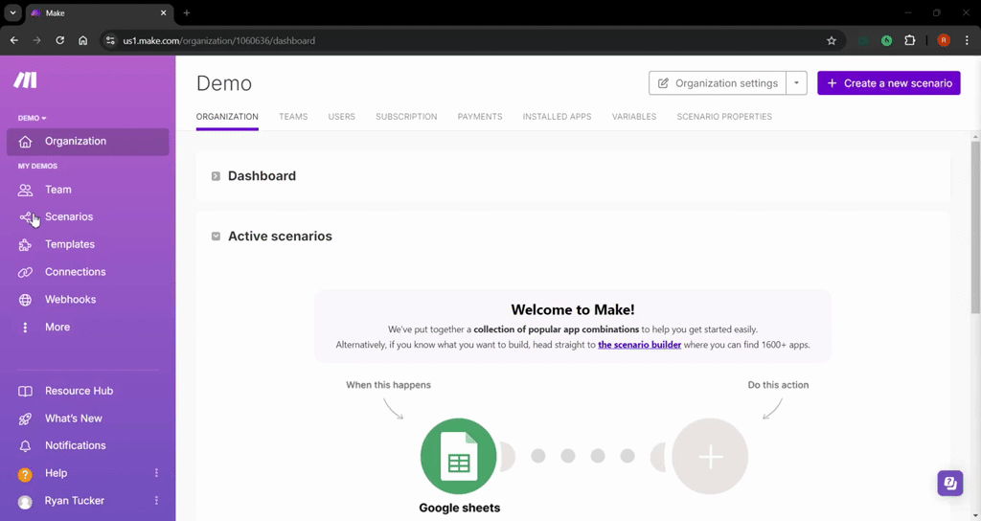Image resolution: width=981 pixels, height=521 pixels.
Task: Click the Templates puzzle icon
Action: coord(25,244)
